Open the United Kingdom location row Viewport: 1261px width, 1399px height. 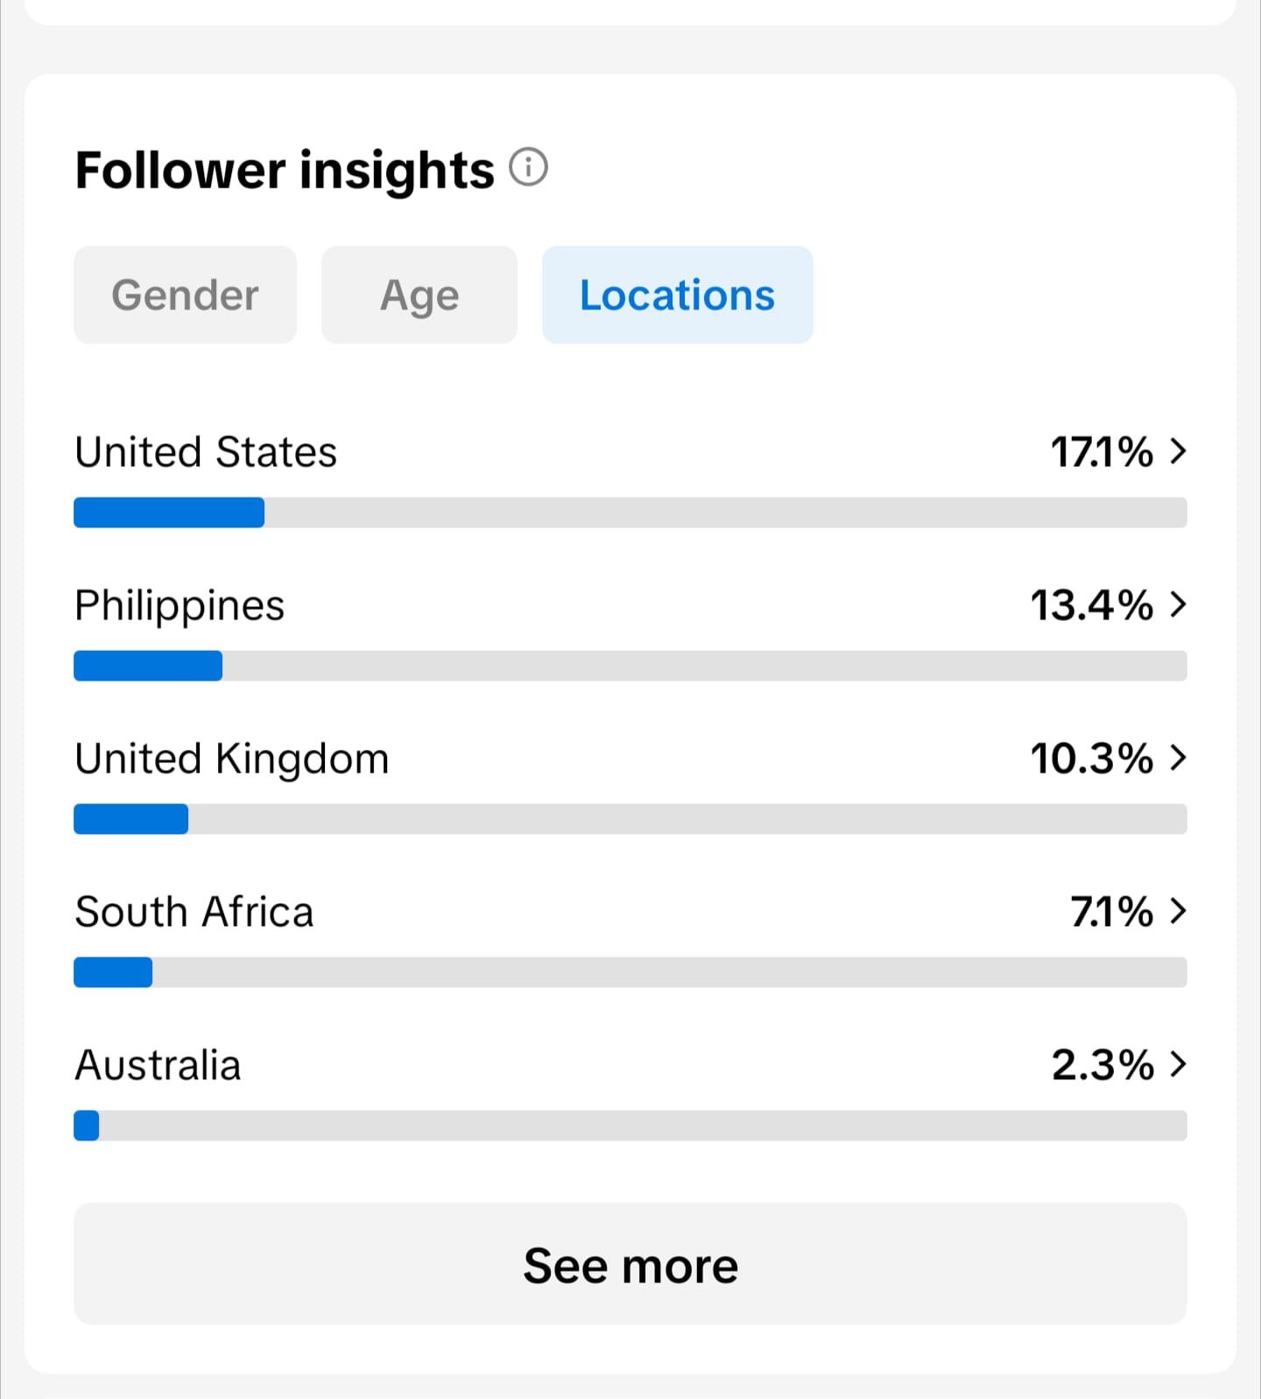(x=630, y=786)
